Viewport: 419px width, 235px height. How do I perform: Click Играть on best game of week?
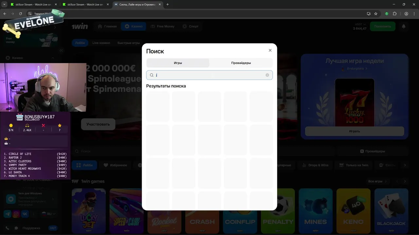[355, 131]
